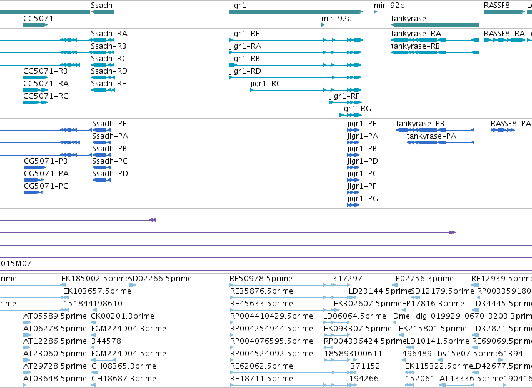
Task: Select the CG5071-RC transcript label
Action: click(x=46, y=96)
